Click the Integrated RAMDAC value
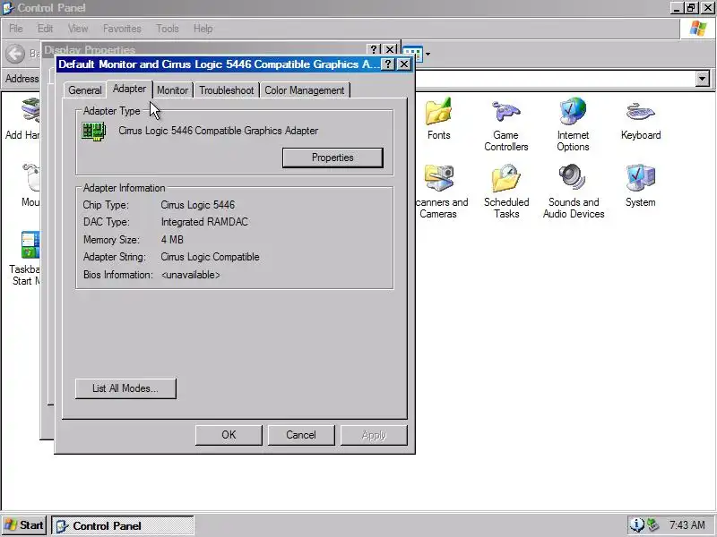717x537 pixels. pos(204,222)
